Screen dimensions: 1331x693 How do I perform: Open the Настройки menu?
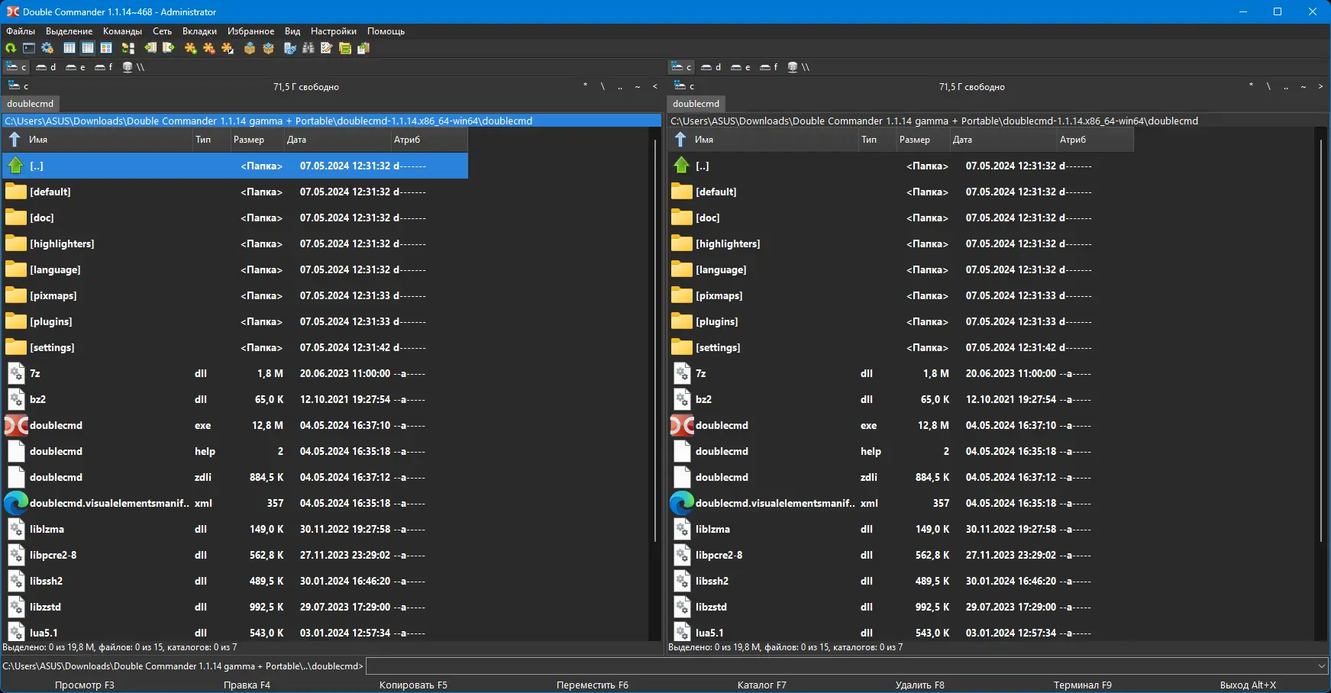tap(334, 31)
